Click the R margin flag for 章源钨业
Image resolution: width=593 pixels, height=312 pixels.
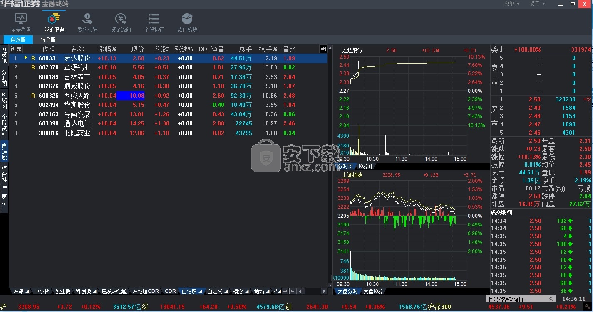click(x=33, y=68)
